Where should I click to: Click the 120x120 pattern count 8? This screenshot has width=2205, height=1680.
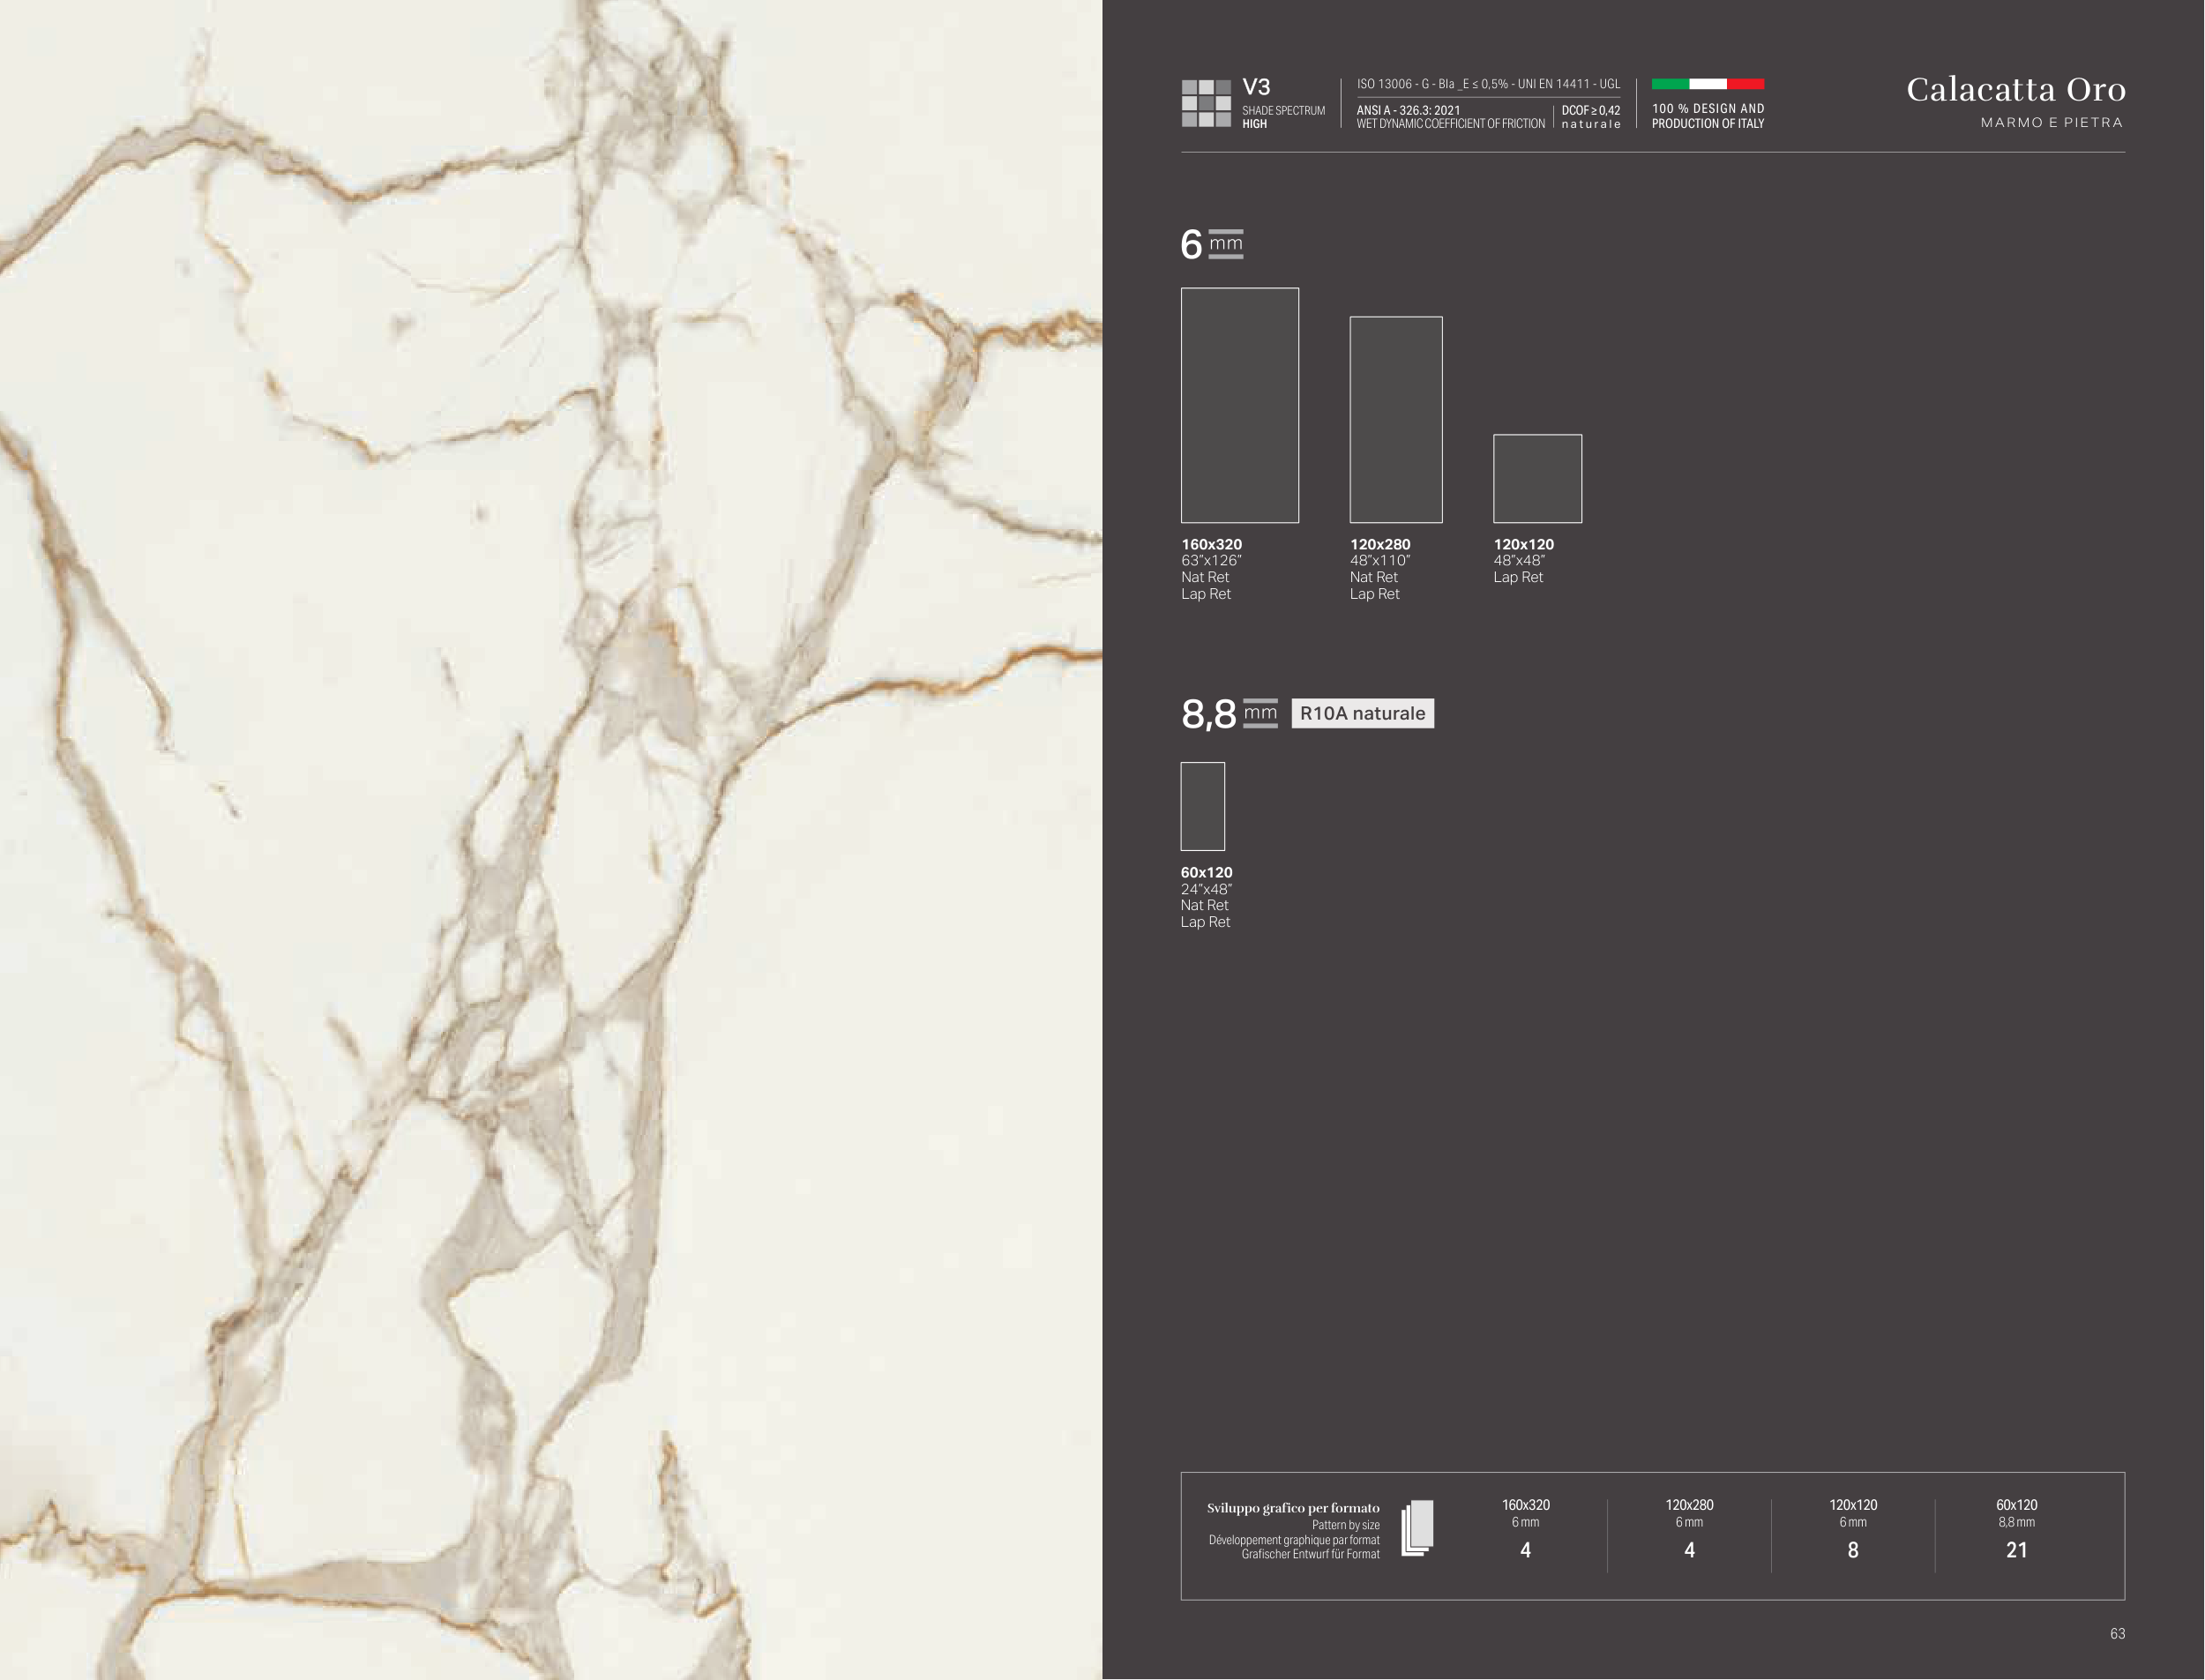click(x=1852, y=1550)
